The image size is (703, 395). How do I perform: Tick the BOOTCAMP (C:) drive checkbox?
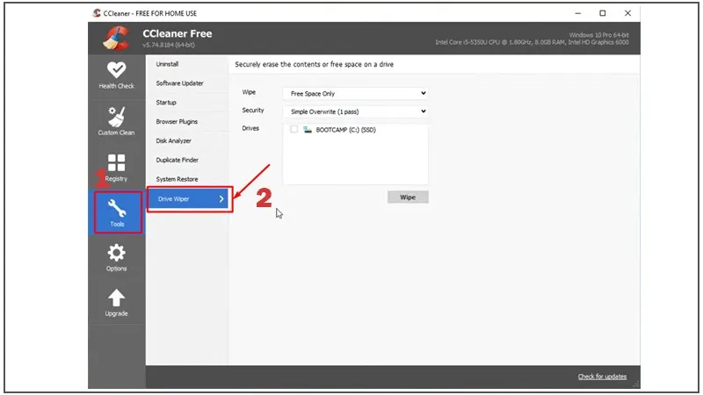click(x=294, y=129)
